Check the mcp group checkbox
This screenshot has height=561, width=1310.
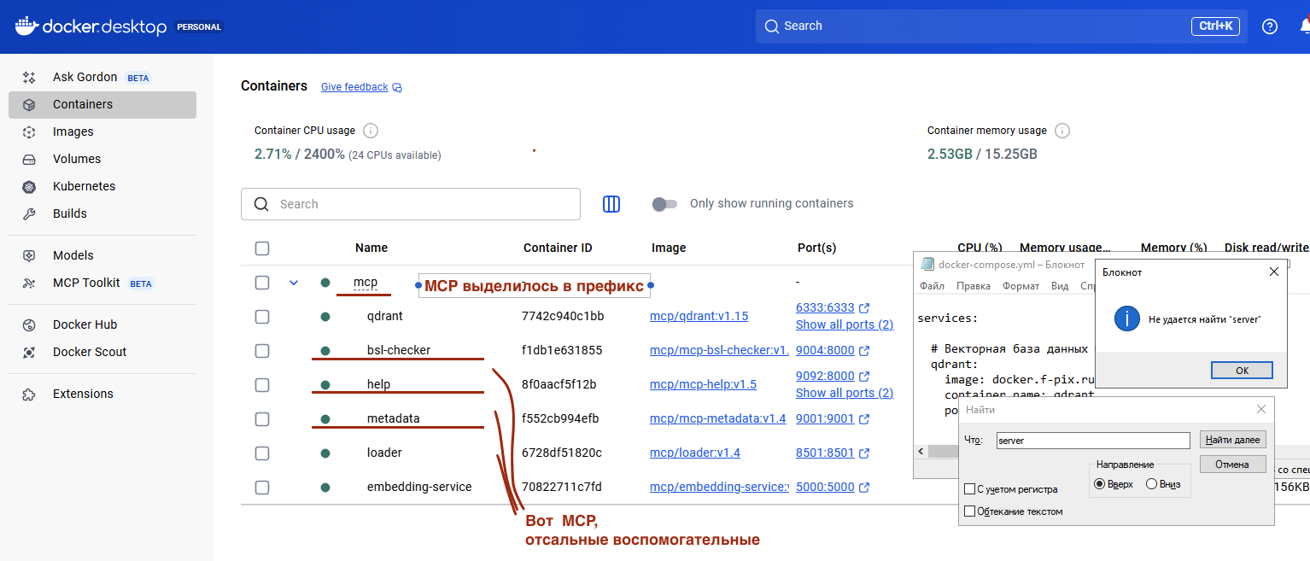pos(262,283)
